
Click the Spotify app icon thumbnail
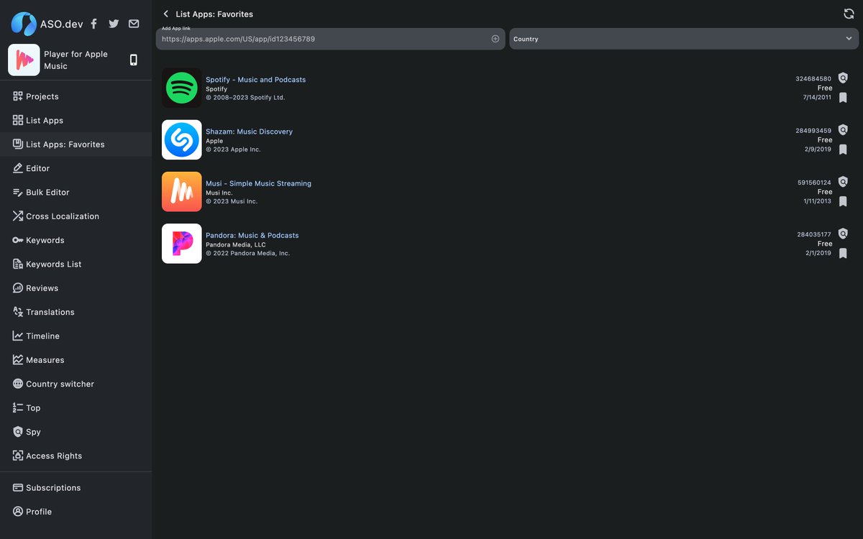point(182,88)
